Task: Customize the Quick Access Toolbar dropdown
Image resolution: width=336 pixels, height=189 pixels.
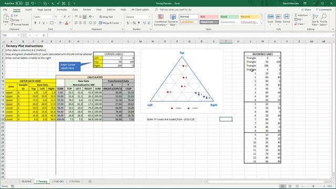Action: click(x=75, y=4)
